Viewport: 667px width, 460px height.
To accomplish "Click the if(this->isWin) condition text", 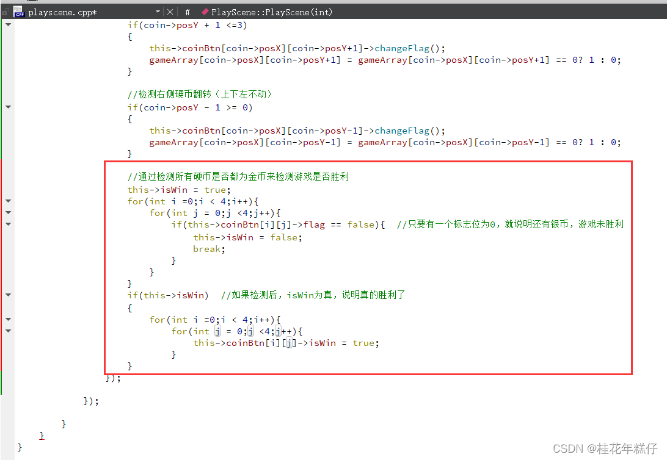I will [167, 295].
